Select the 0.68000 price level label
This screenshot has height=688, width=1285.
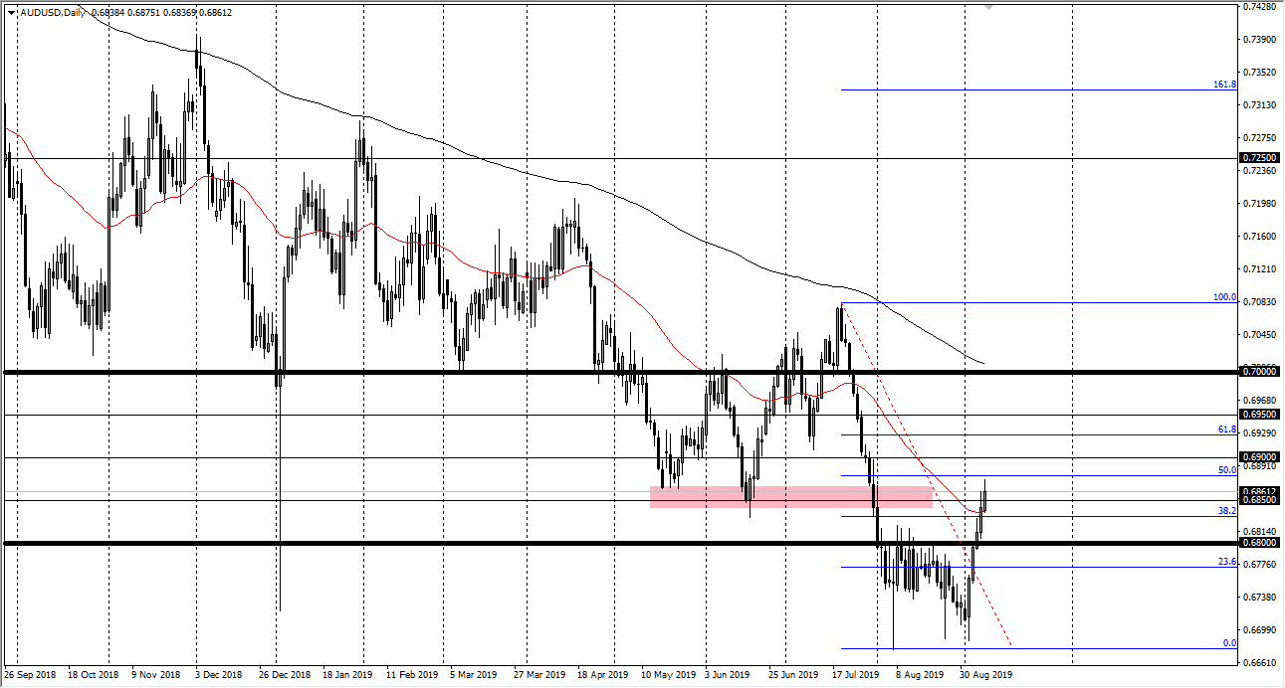coord(1258,543)
